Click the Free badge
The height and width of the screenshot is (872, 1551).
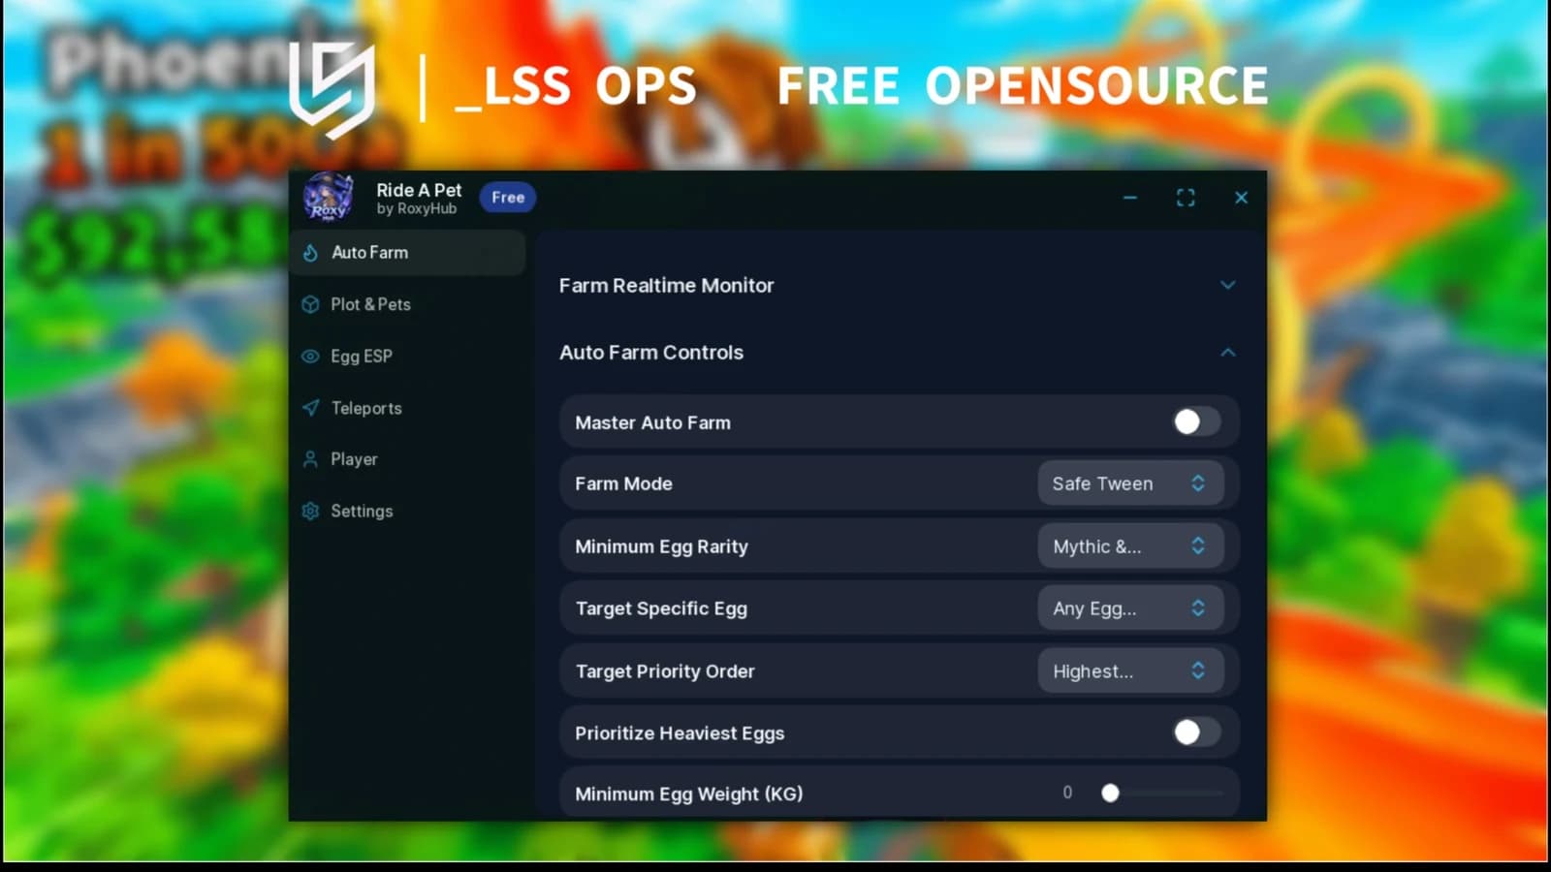click(x=508, y=198)
